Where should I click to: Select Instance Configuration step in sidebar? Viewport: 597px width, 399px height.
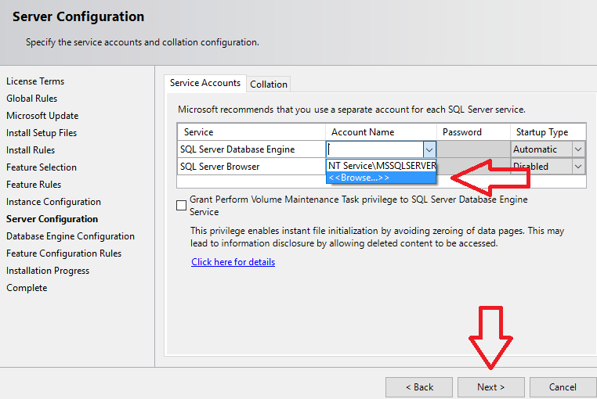point(54,202)
